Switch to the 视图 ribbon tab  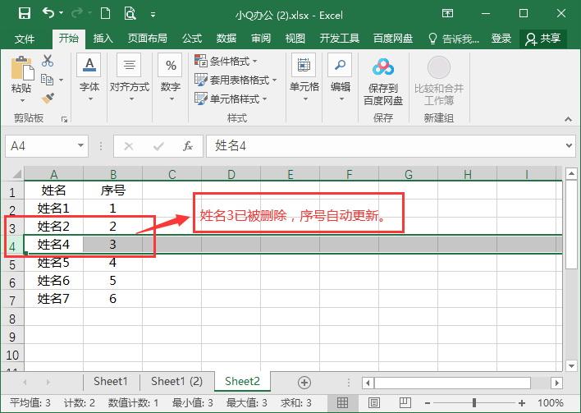[295, 39]
